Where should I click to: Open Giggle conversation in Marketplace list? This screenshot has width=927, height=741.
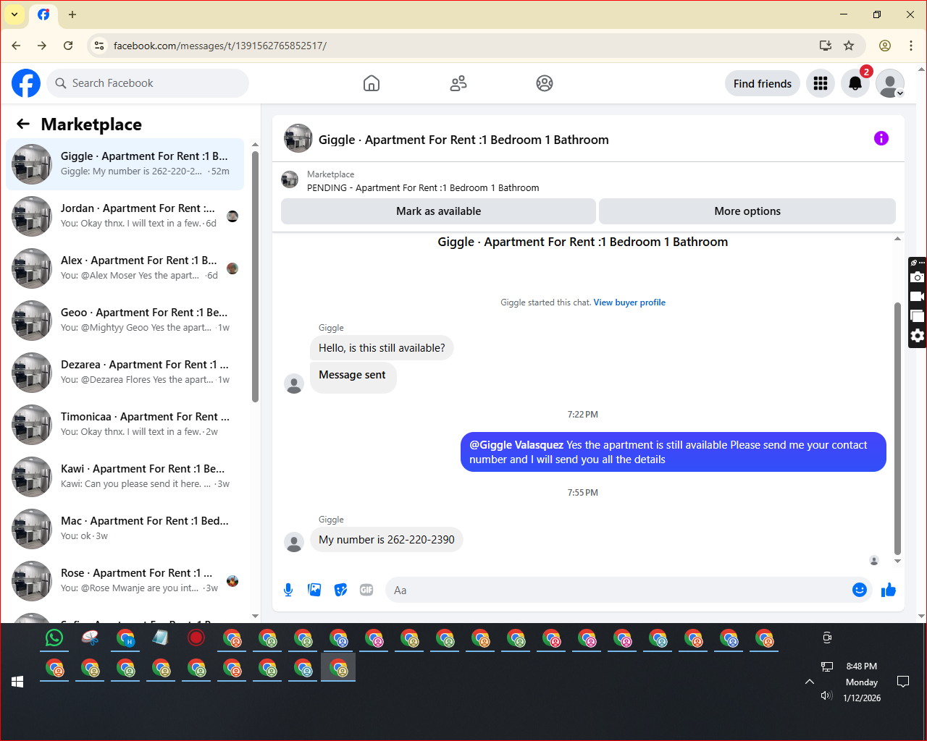125,164
